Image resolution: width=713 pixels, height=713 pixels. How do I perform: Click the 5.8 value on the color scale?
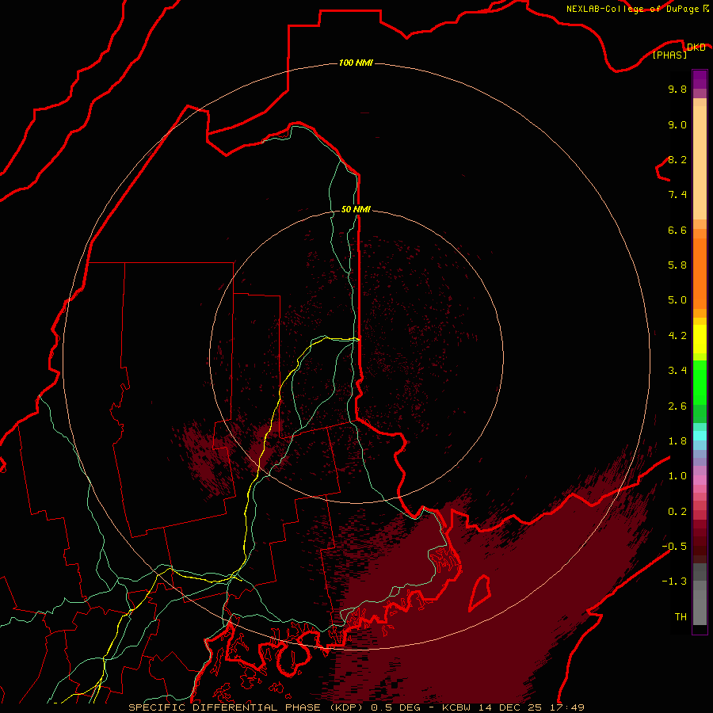tap(677, 265)
